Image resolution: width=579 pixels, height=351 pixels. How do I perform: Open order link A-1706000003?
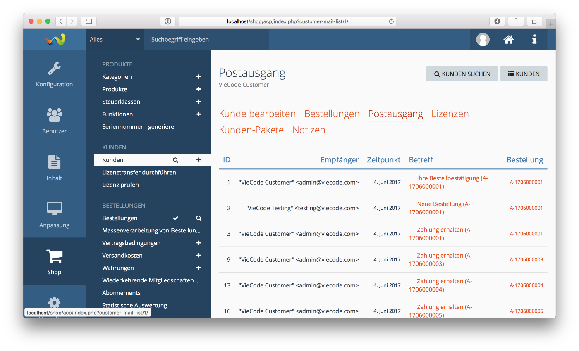click(526, 260)
